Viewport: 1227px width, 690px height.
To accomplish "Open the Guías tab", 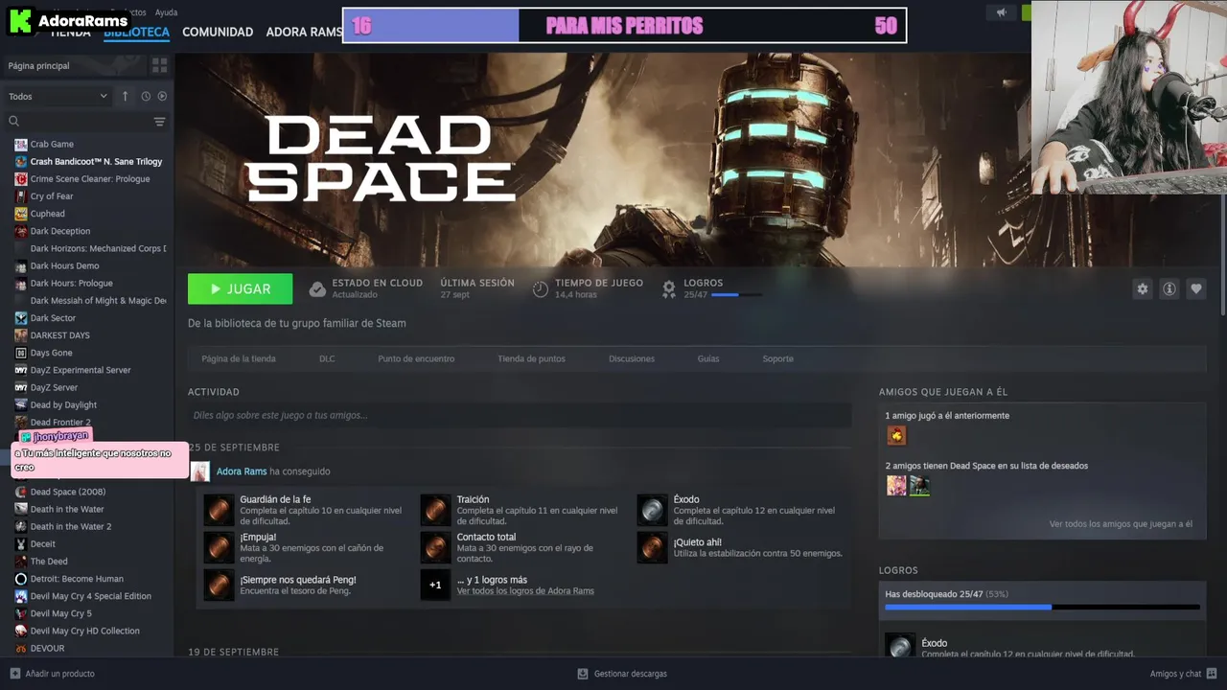I will [x=708, y=358].
